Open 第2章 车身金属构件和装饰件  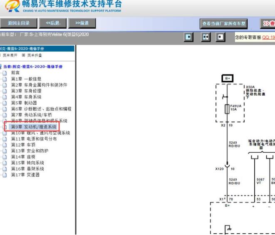[x=39, y=85]
